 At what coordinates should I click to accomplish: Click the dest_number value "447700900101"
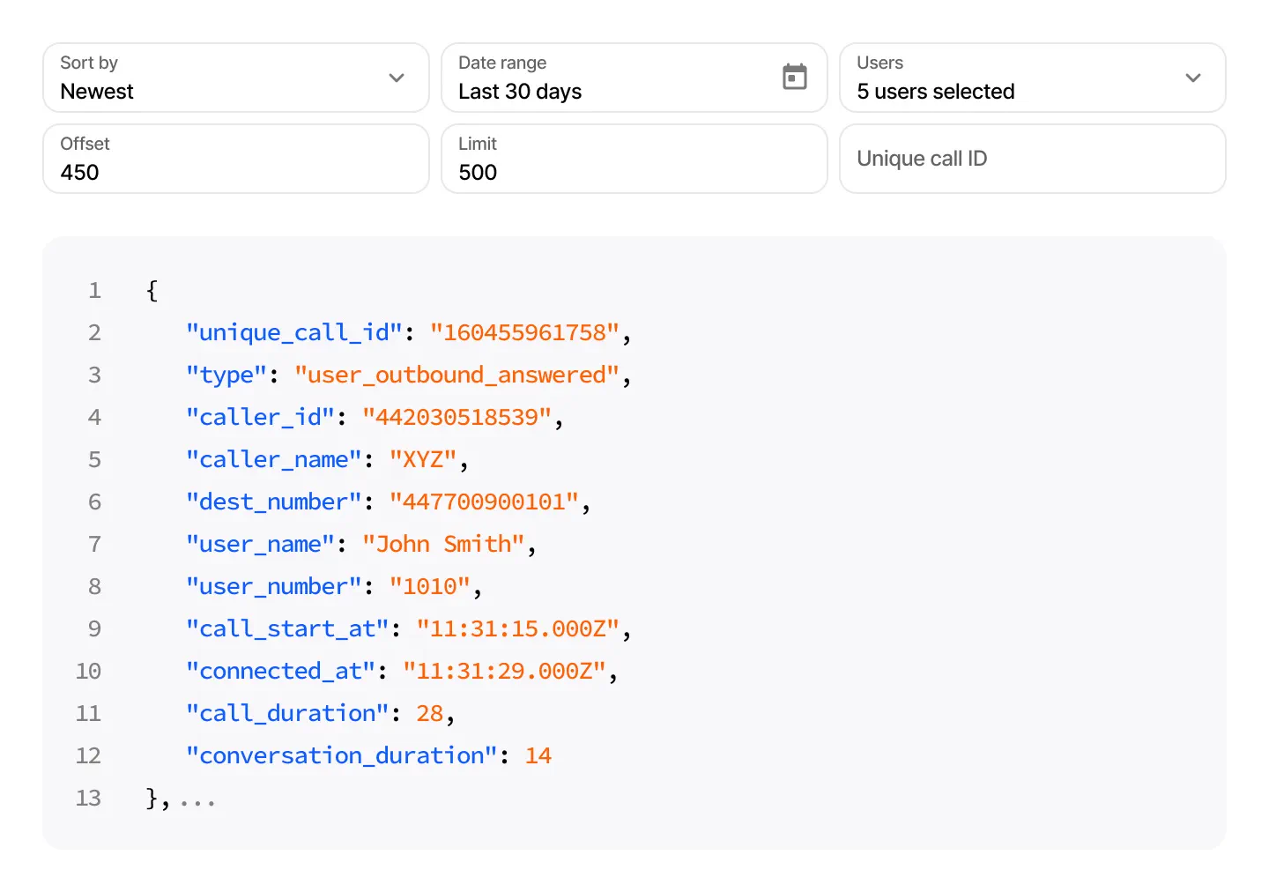[x=485, y=502]
